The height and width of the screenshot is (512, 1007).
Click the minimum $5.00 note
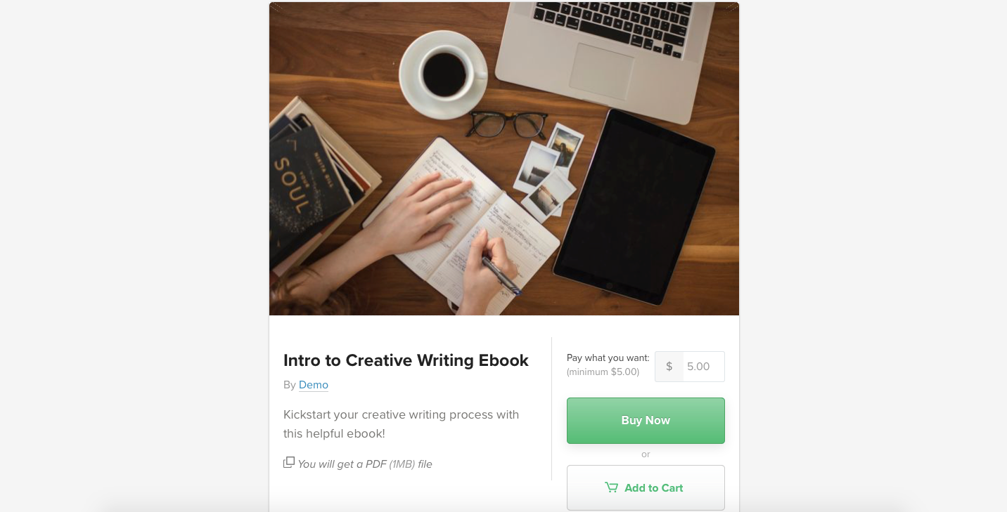[x=603, y=372]
